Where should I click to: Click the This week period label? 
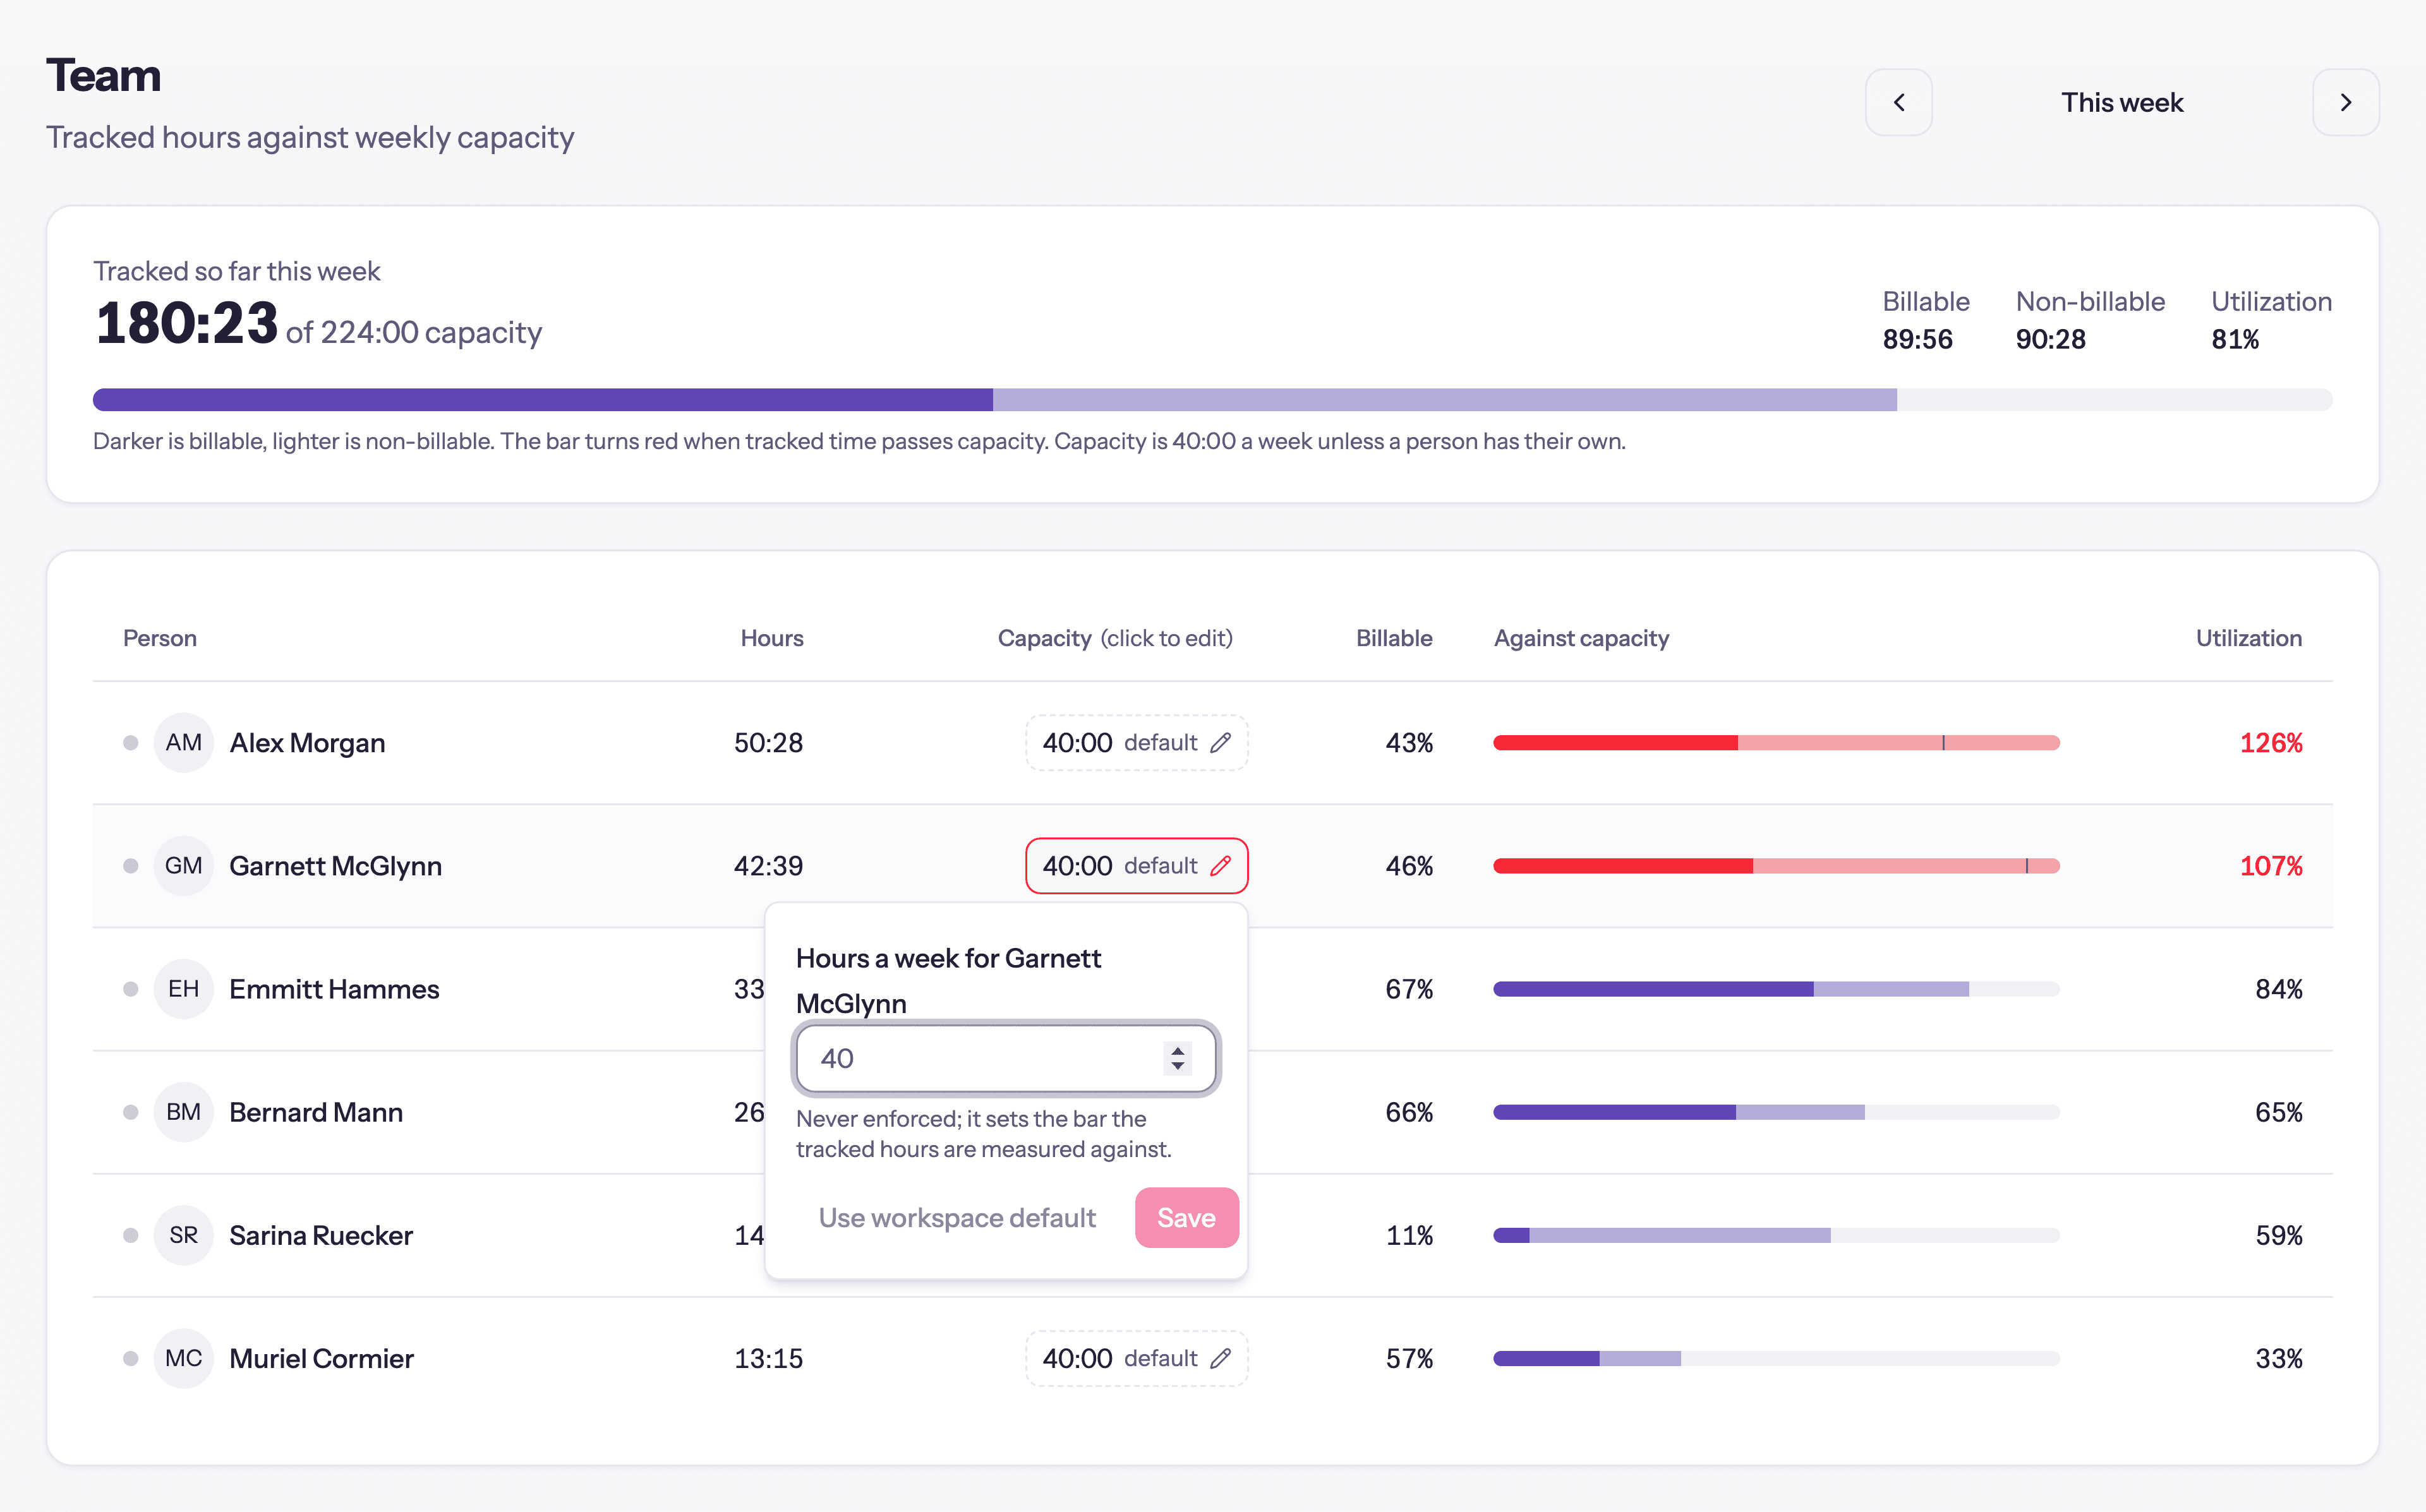click(2122, 102)
